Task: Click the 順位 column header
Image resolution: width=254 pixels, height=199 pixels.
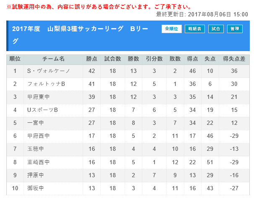Action: pyautogui.click(x=15, y=59)
